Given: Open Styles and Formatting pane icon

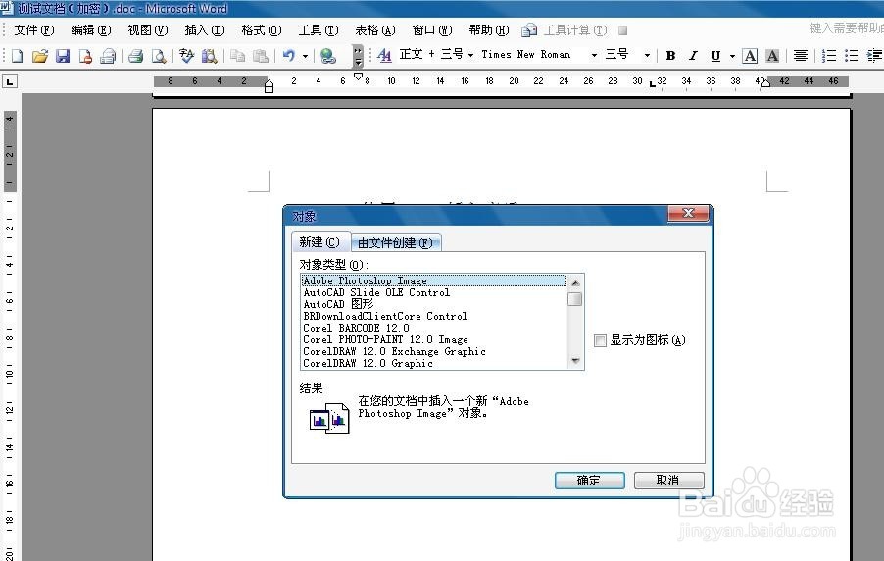Looking at the screenshot, I should 384,55.
